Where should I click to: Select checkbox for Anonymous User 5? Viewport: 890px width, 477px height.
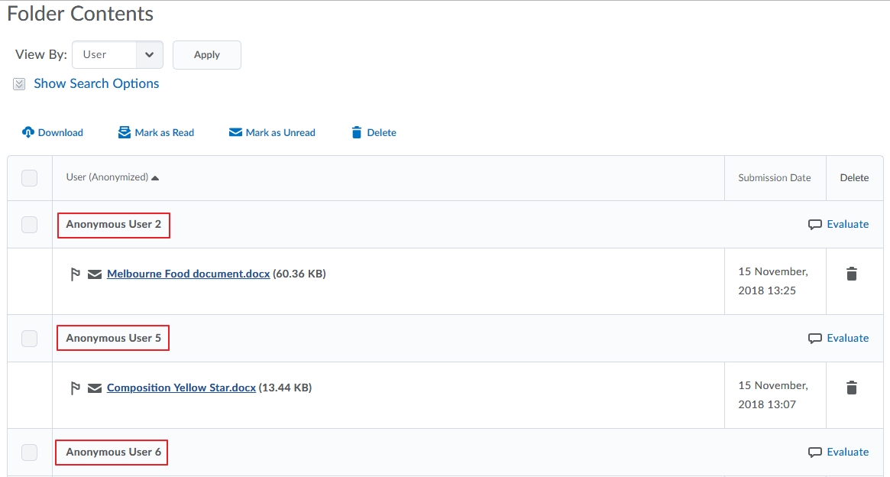(x=30, y=339)
